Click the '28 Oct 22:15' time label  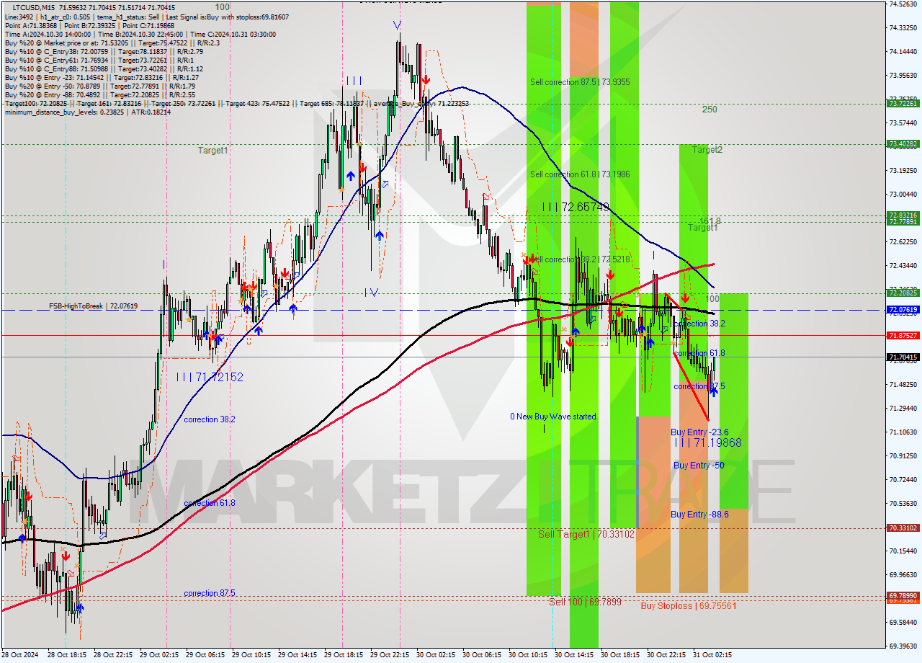click(112, 655)
